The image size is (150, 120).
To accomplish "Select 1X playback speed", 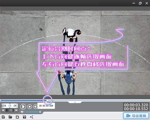I will tap(10, 106).
